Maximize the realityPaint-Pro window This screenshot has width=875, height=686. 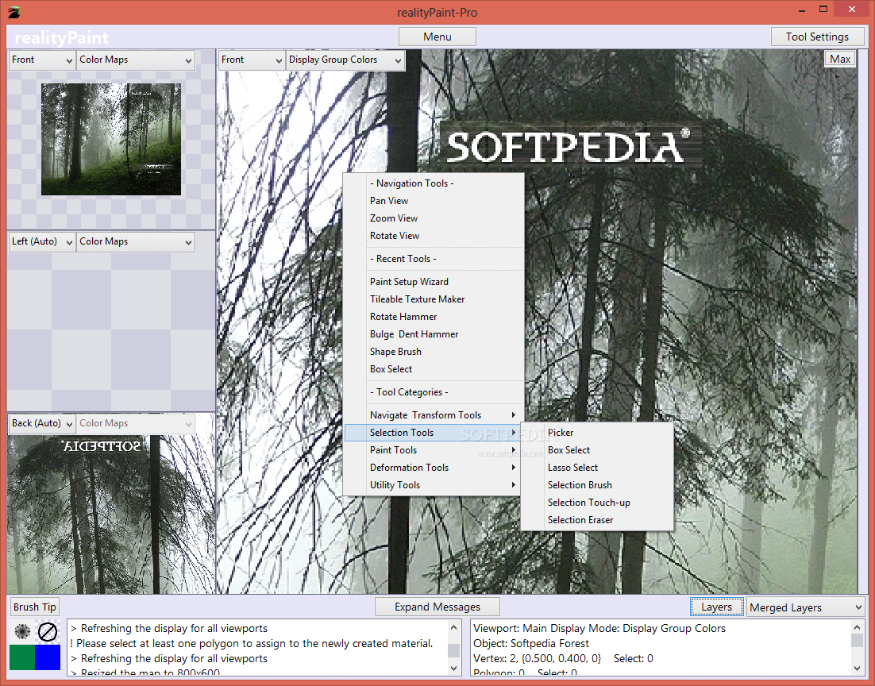pyautogui.click(x=823, y=10)
